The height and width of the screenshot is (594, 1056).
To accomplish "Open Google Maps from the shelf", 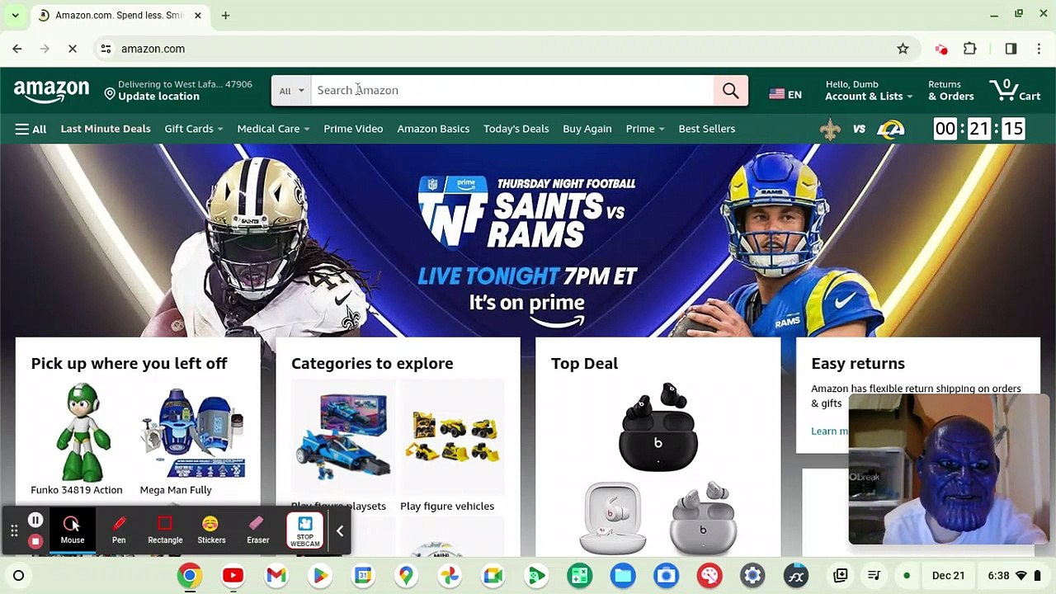I will click(406, 576).
